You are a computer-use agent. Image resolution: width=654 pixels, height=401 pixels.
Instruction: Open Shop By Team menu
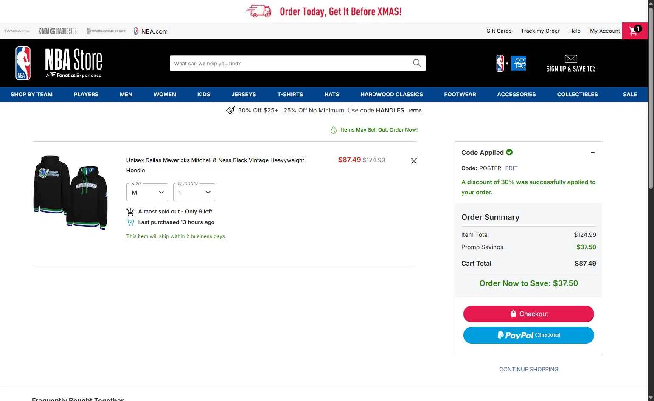31,94
